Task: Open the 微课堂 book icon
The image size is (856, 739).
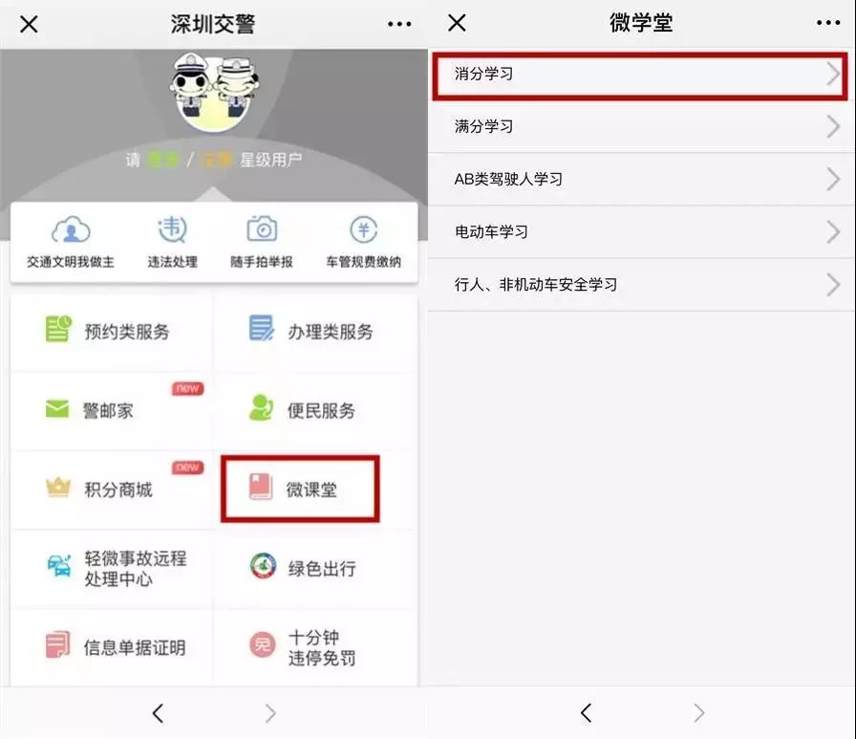Action: coord(261,487)
